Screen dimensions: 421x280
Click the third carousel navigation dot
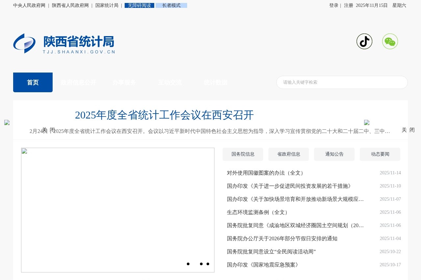click(x=208, y=264)
